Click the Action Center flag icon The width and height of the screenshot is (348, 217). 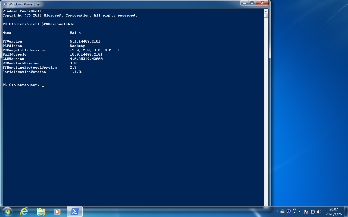point(306,212)
